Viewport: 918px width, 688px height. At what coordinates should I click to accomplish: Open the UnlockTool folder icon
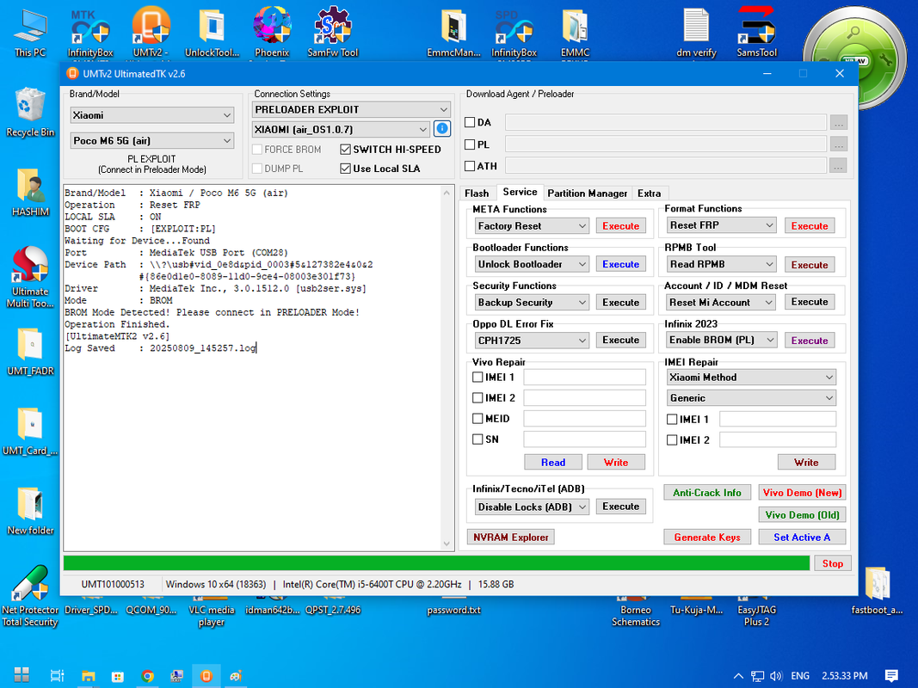point(212,32)
